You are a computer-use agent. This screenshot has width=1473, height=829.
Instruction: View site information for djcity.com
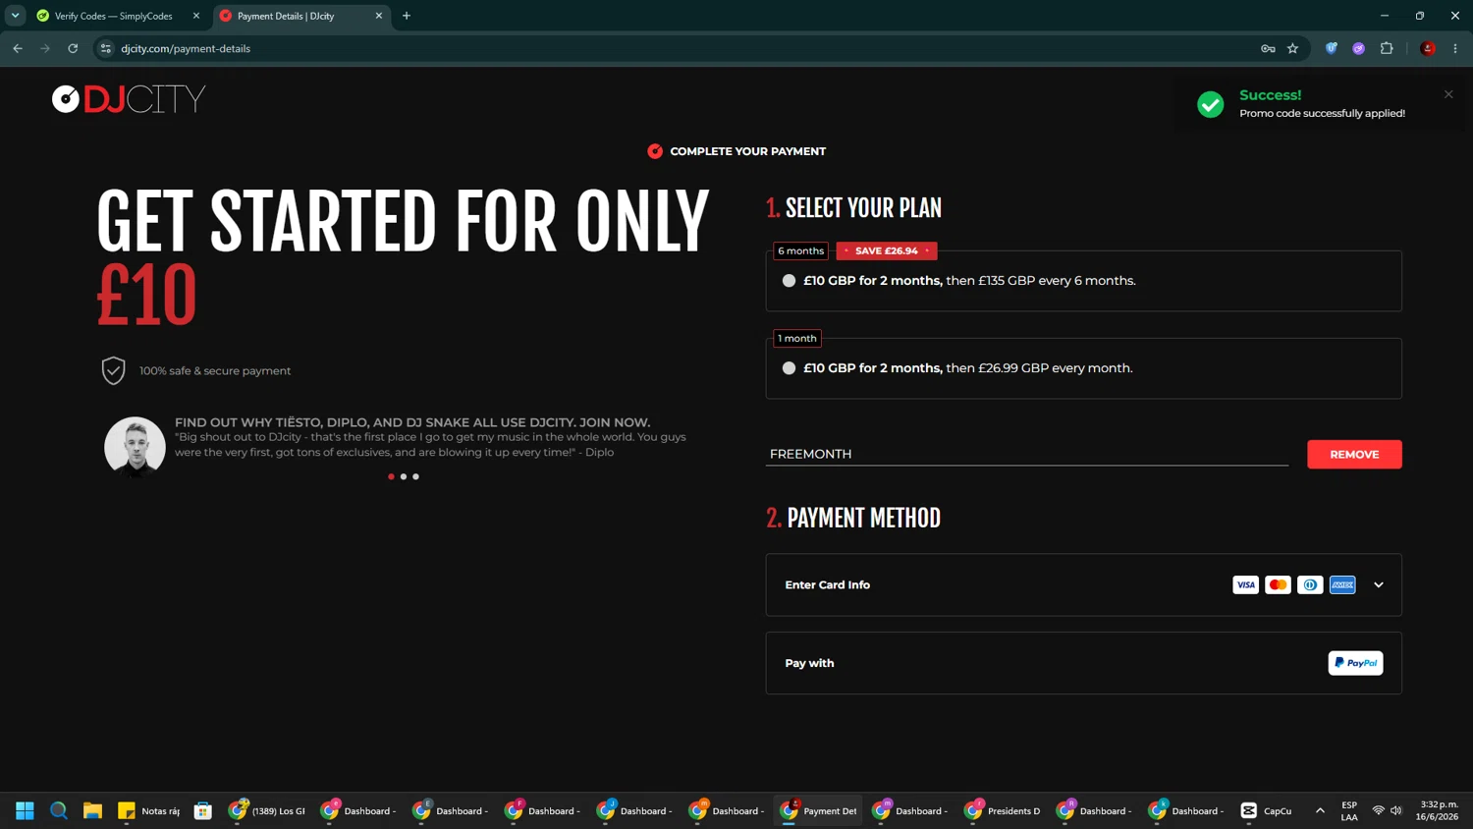tap(106, 48)
